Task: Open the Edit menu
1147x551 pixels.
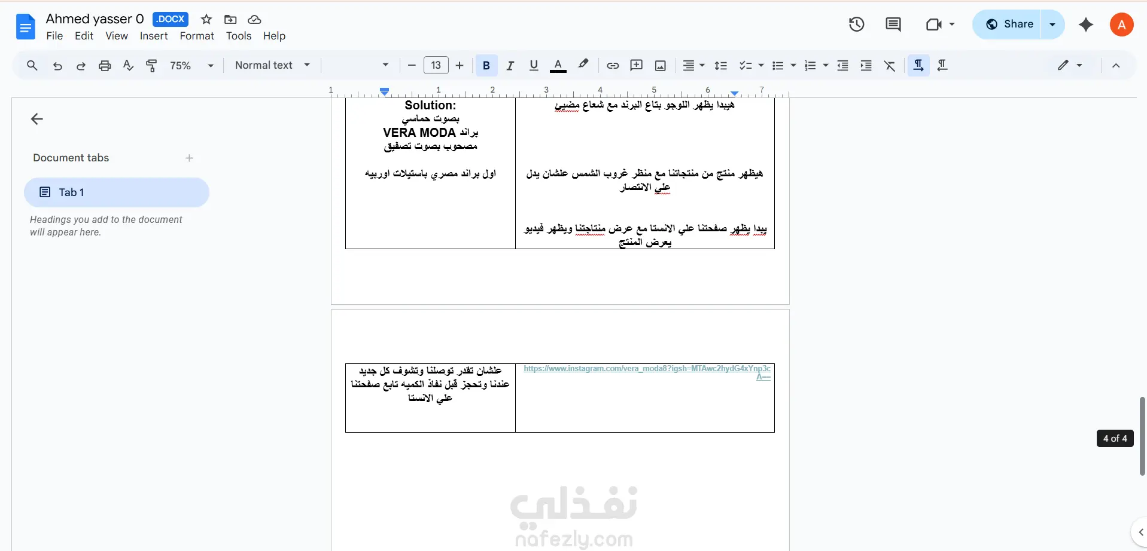Action: pyautogui.click(x=84, y=36)
